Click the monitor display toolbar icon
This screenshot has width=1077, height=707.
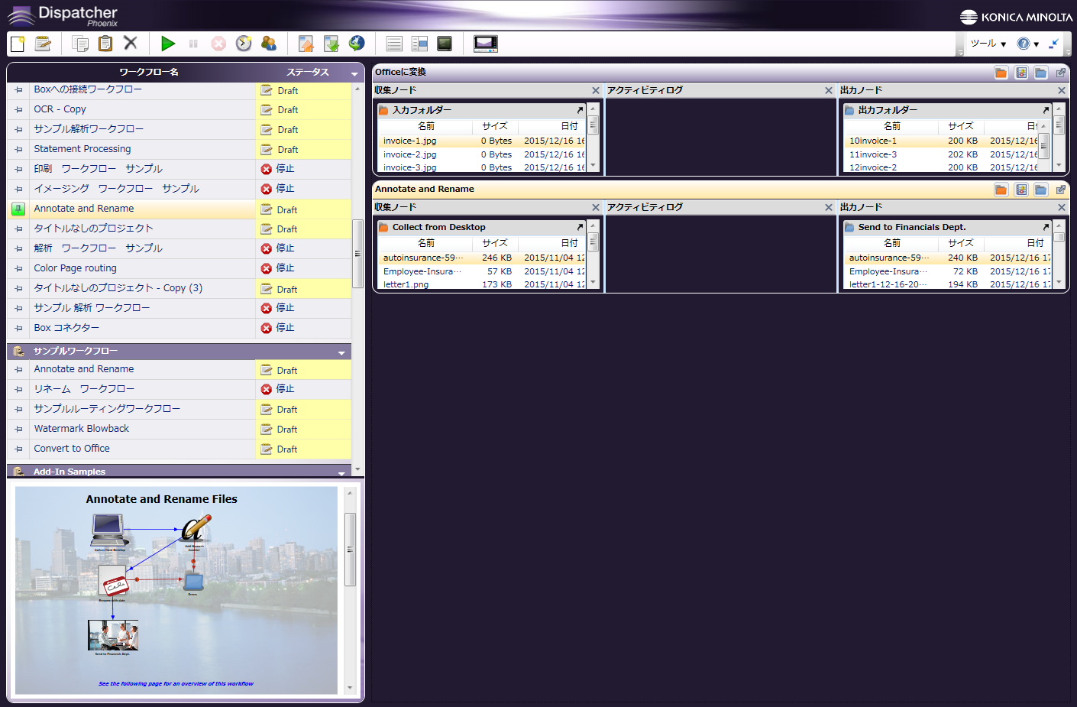pyautogui.click(x=486, y=44)
